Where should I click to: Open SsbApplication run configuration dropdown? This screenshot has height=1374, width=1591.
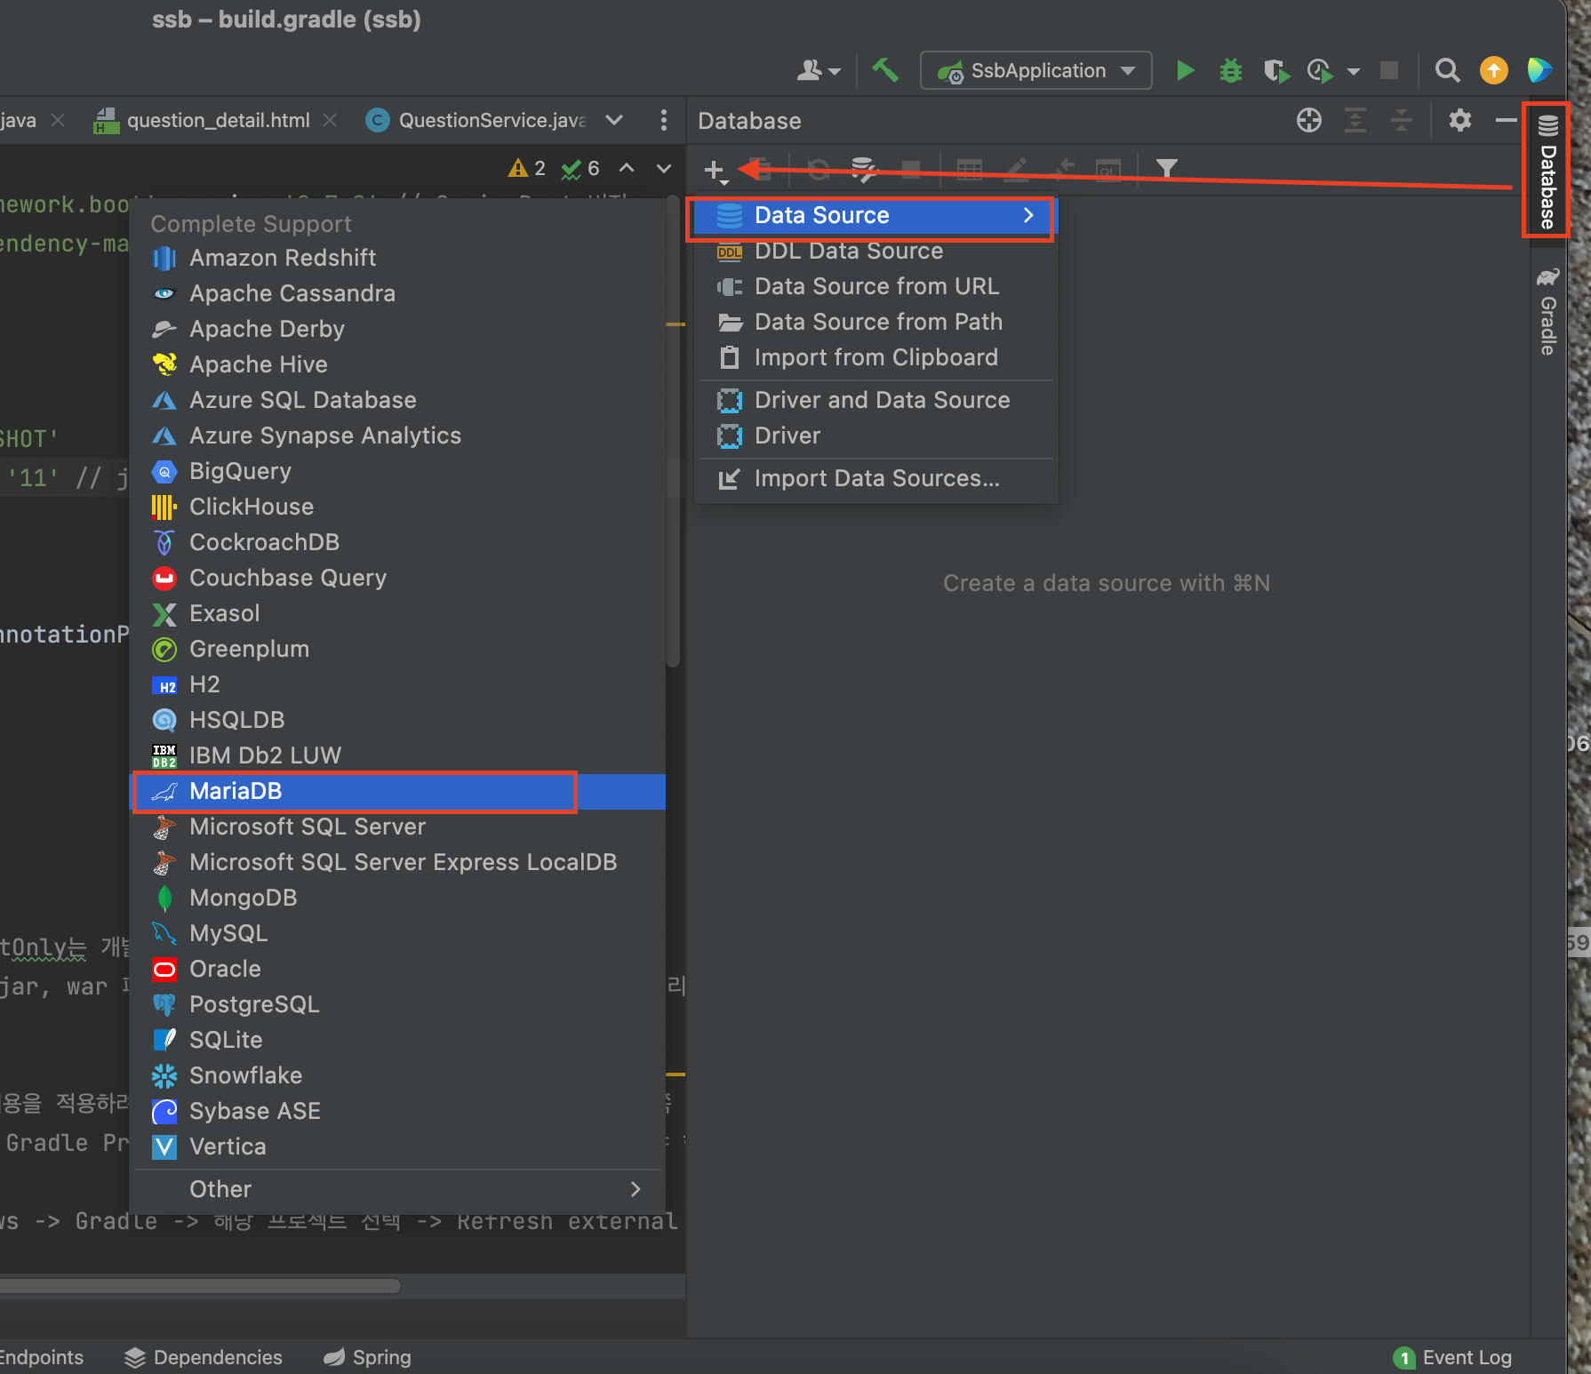(1036, 70)
